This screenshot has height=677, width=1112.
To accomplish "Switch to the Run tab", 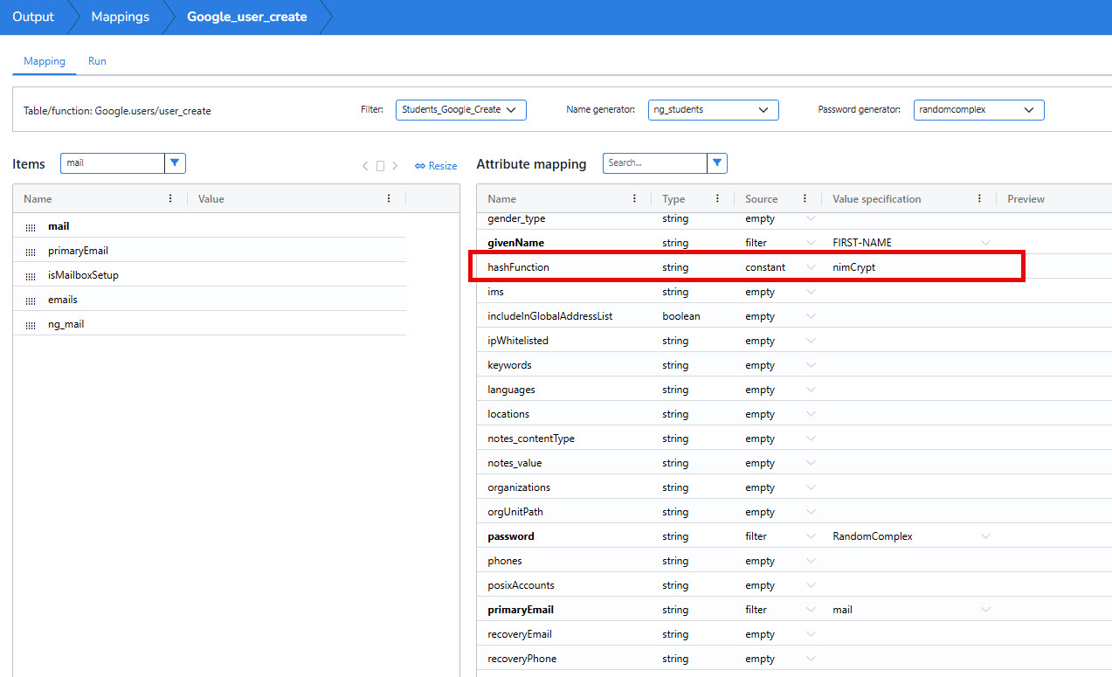I will tap(96, 61).
